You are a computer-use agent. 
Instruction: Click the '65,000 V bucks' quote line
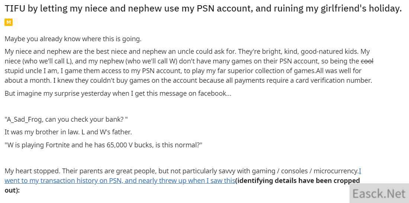pos(104,145)
